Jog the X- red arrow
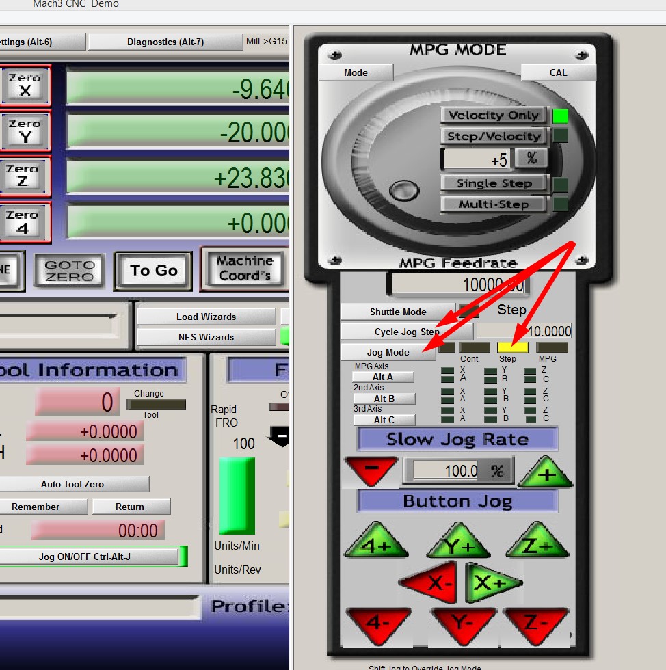The image size is (666, 670). coord(429,582)
